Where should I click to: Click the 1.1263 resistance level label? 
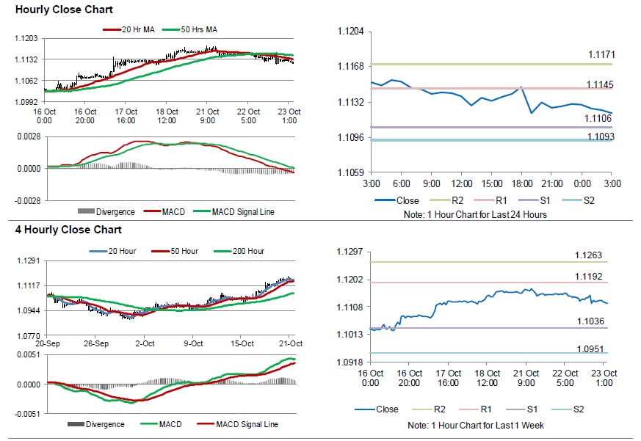point(588,255)
